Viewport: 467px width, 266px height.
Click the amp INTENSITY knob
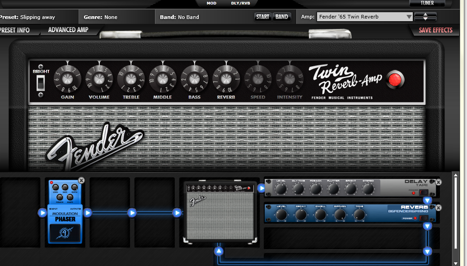pos(290,79)
